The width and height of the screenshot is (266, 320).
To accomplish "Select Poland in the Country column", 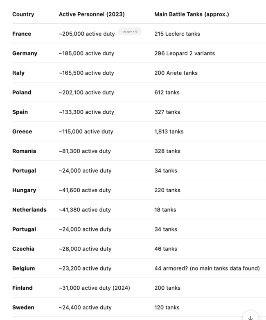I will (22, 93).
